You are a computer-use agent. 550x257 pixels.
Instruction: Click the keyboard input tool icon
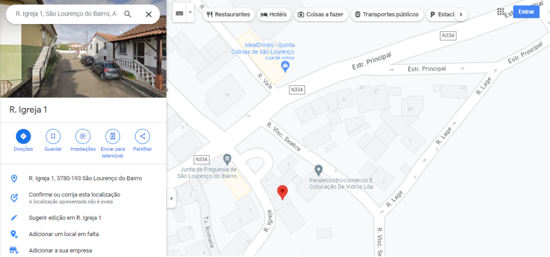pos(179,13)
